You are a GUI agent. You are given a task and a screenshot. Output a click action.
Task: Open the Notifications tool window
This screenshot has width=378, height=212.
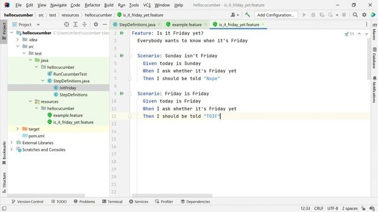pos(374,90)
